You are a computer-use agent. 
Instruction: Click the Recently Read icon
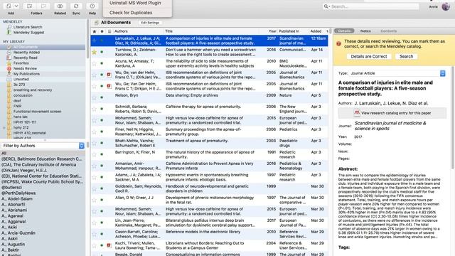point(9,58)
